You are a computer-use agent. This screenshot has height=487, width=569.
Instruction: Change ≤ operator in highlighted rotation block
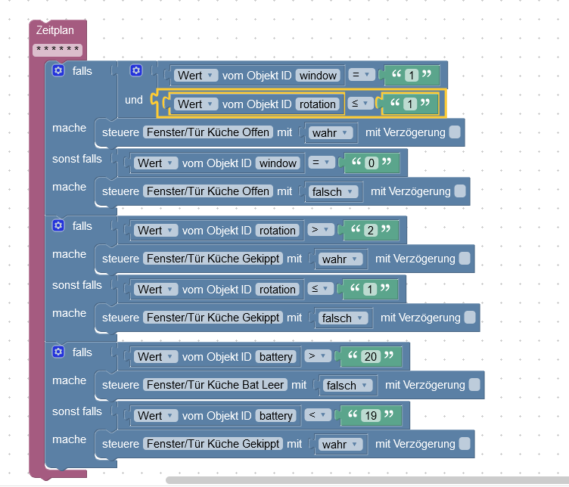coord(360,104)
